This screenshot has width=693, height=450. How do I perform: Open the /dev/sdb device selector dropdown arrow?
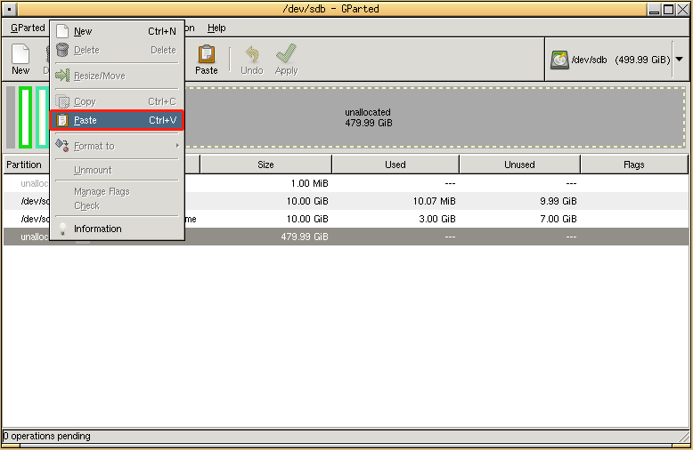(x=680, y=60)
